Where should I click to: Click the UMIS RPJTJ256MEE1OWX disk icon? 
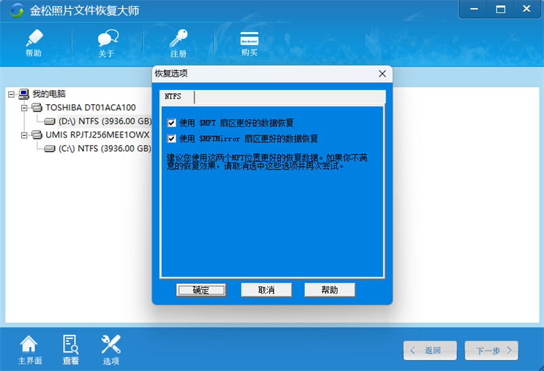coord(37,135)
